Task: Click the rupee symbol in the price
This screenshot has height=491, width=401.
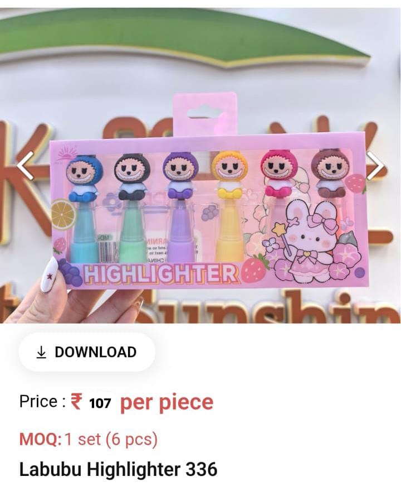Action: [x=76, y=401]
